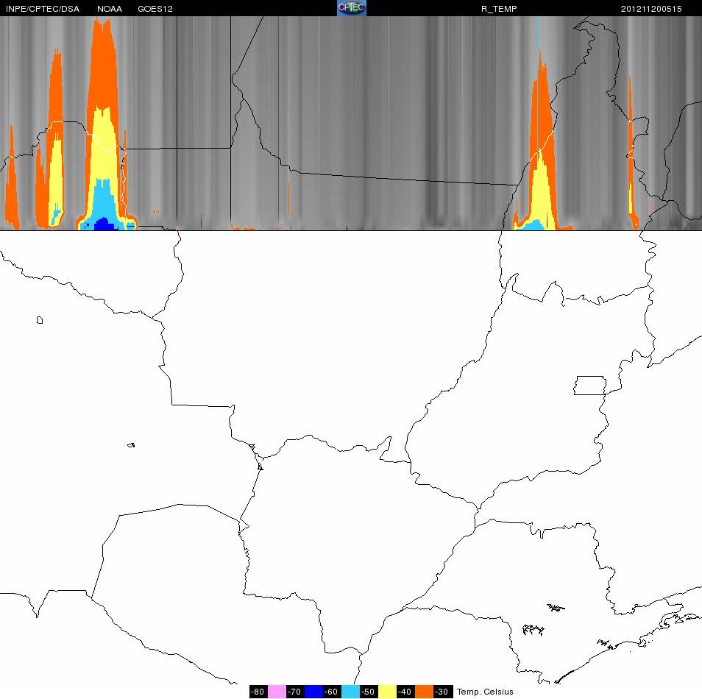Click the -60 legend value box
The width and height of the screenshot is (702, 699).
(x=332, y=692)
